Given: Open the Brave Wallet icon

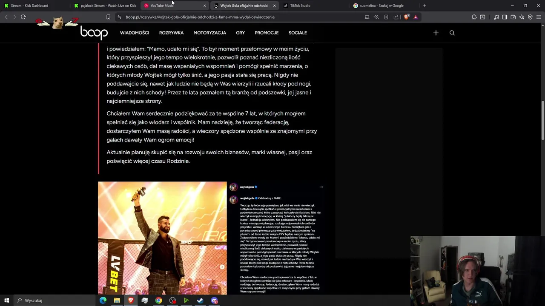Looking at the screenshot, I should pyautogui.click(x=513, y=17).
